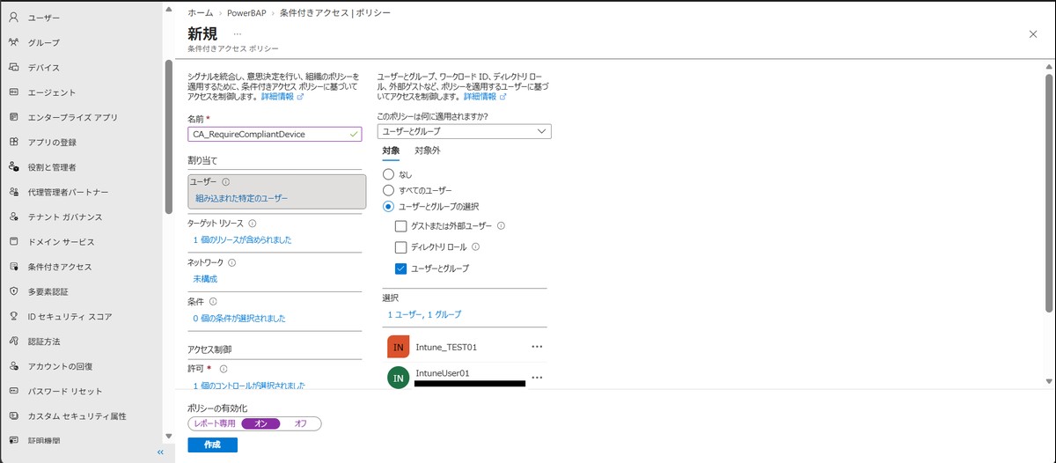Open the テナント ガバナンス sidebar icon

coord(13,217)
